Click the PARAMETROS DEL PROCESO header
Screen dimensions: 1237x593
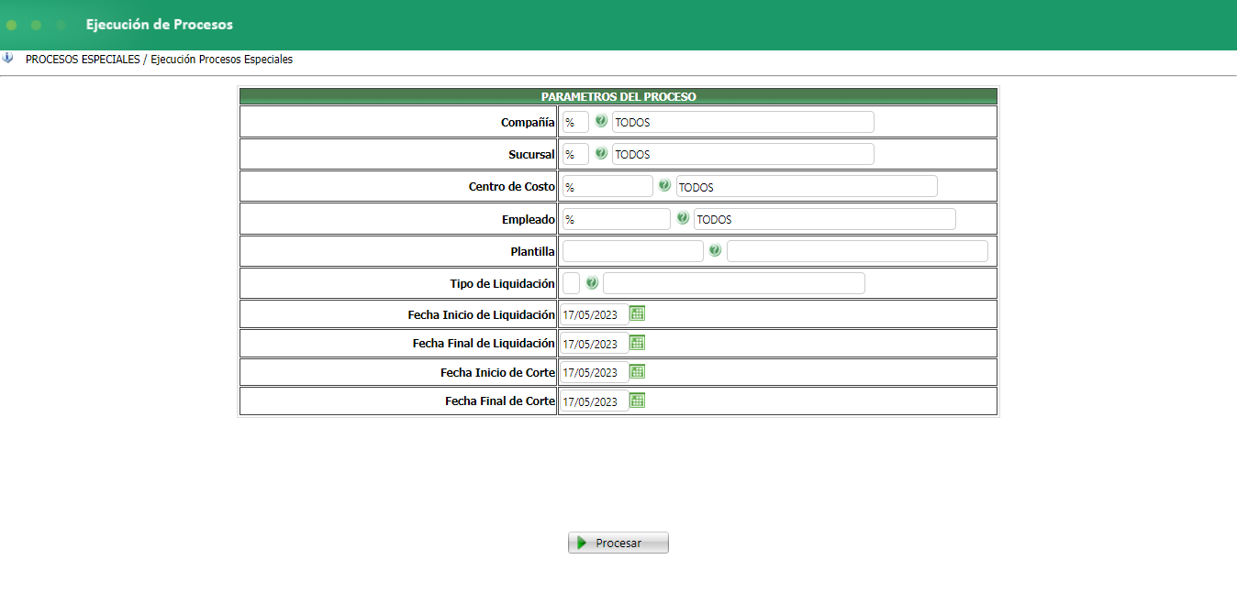618,96
